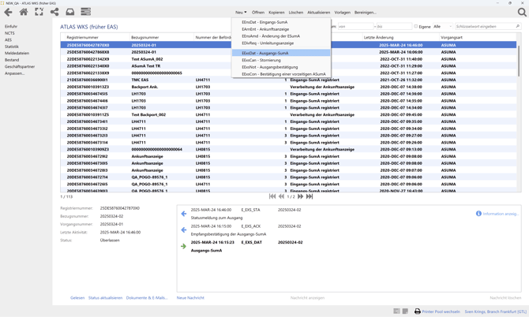Image resolution: width=529 pixels, height=317 pixels.
Task: Jump to the last page of results
Action: point(310,196)
